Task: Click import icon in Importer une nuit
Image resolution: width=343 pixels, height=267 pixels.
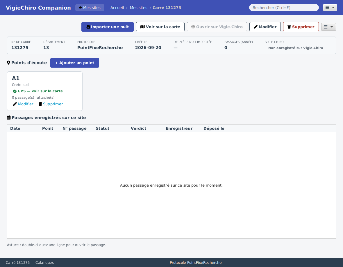Action: (88, 27)
